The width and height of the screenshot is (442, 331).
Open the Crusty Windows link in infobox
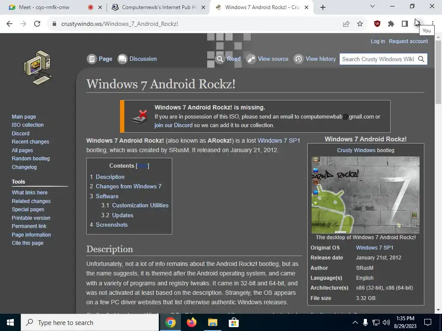tap(356, 150)
